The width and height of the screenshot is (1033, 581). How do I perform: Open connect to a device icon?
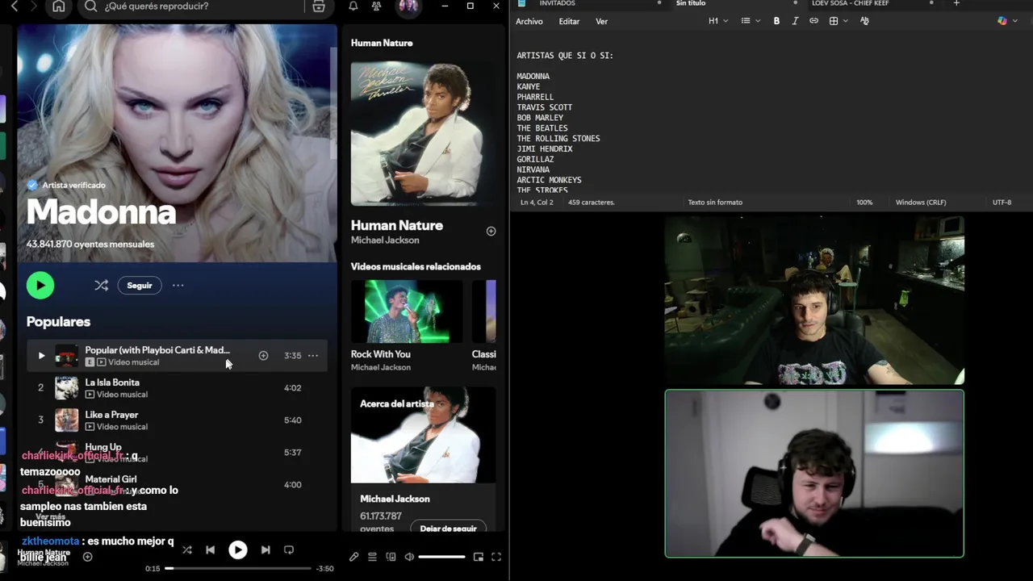point(391,557)
